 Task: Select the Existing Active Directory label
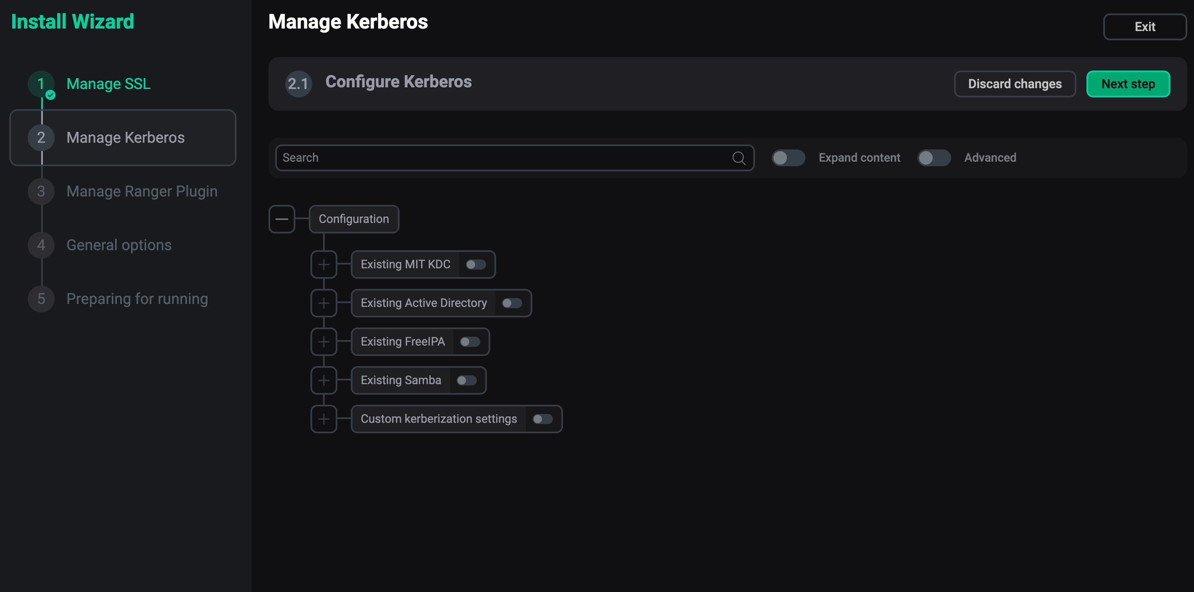[x=423, y=303]
